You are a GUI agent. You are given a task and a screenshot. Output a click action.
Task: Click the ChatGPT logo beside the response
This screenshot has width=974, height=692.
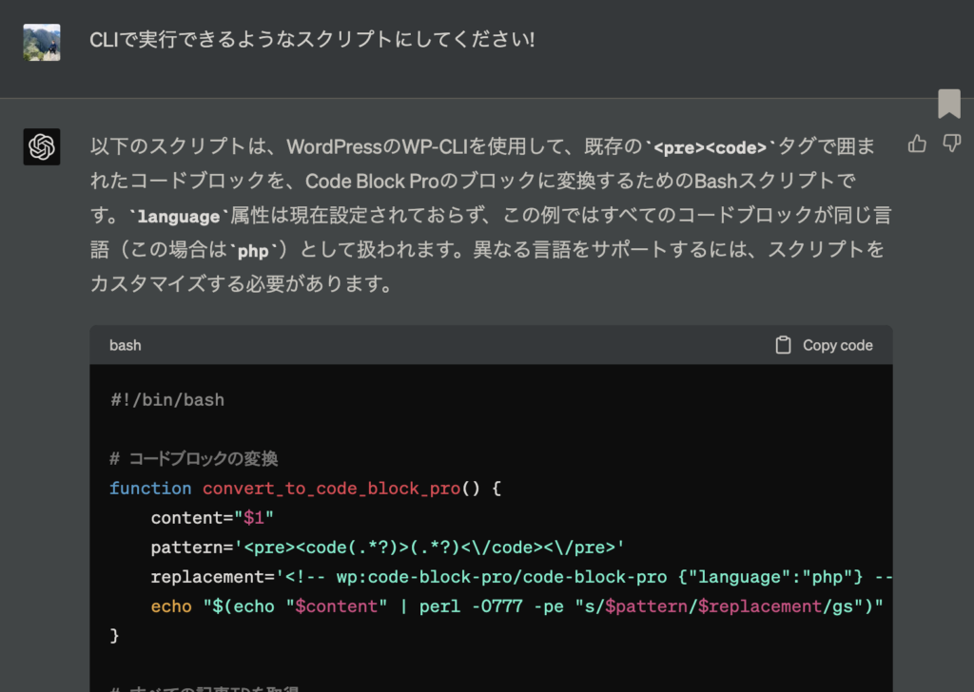click(x=42, y=146)
